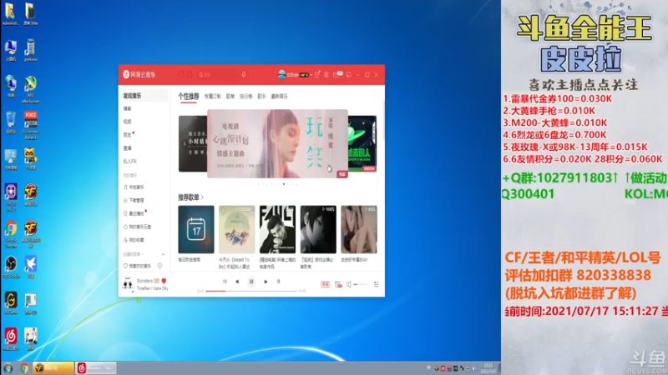Switch to the 歌单 tab
Viewport: 668px width, 375px height.
[x=230, y=97]
